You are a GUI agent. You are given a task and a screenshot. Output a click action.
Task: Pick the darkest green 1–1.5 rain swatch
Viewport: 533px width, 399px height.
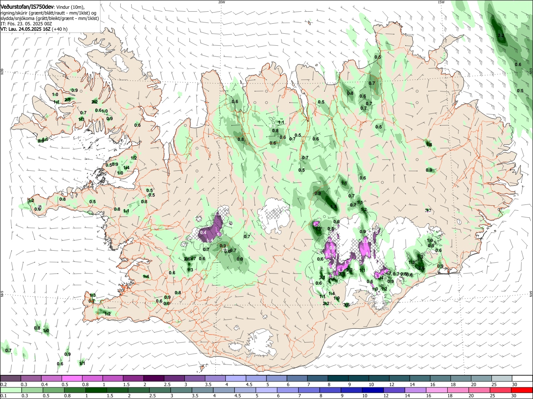(96, 390)
